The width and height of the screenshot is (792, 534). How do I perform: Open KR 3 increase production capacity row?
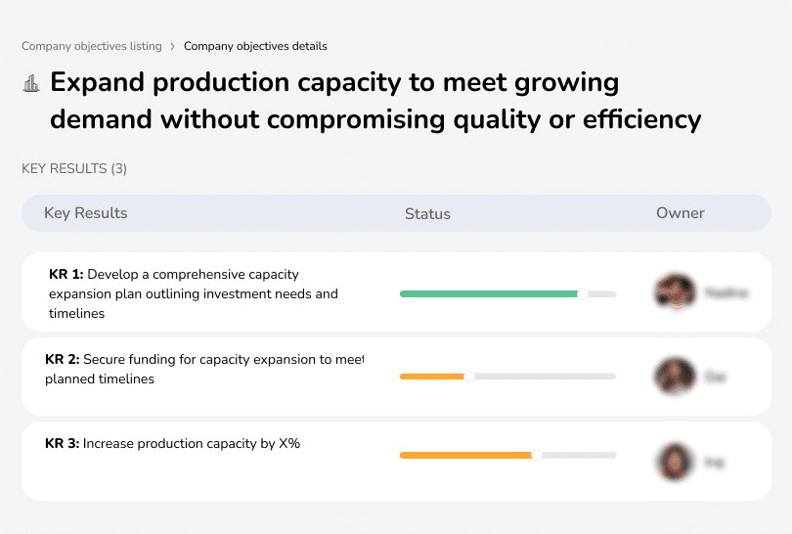[172, 443]
